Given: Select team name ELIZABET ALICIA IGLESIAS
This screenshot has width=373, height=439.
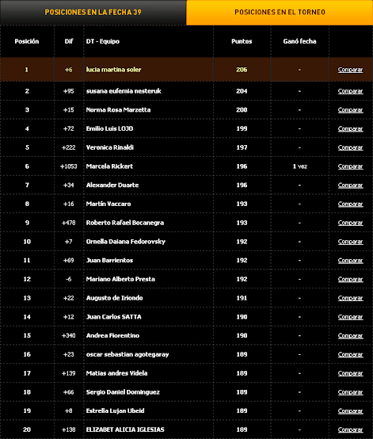Looking at the screenshot, I should (125, 429).
